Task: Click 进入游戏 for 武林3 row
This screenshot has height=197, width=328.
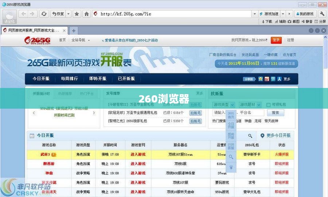Action: point(138,154)
